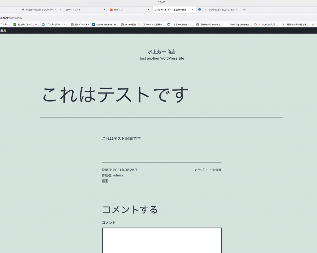The height and width of the screenshot is (253, 317).
Task: Open the px rem変換 bookmark
Action: [128, 25]
